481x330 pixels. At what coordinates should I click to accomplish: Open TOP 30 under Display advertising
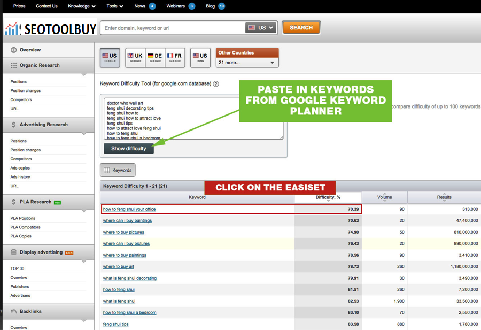[17, 268]
